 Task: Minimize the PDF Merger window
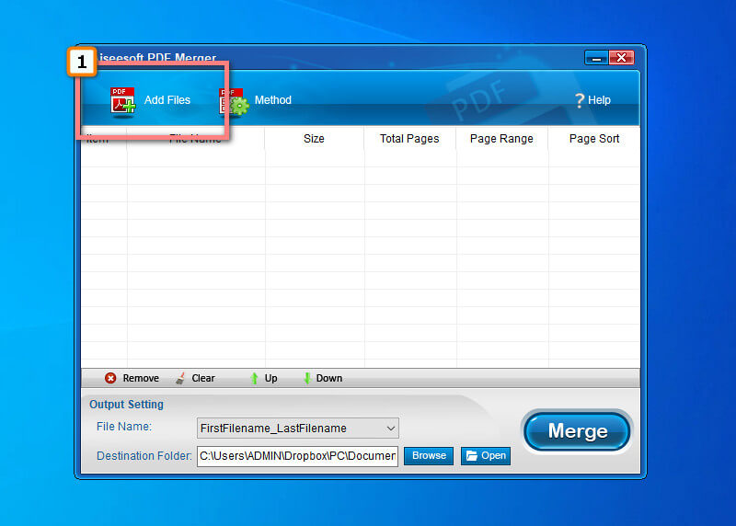click(x=597, y=58)
